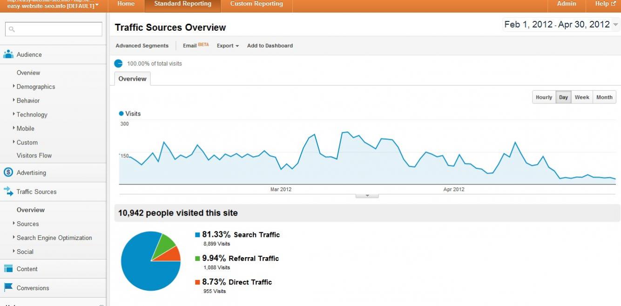Select Overview under Traffic Sources
This screenshot has height=306, width=621.
pos(31,210)
